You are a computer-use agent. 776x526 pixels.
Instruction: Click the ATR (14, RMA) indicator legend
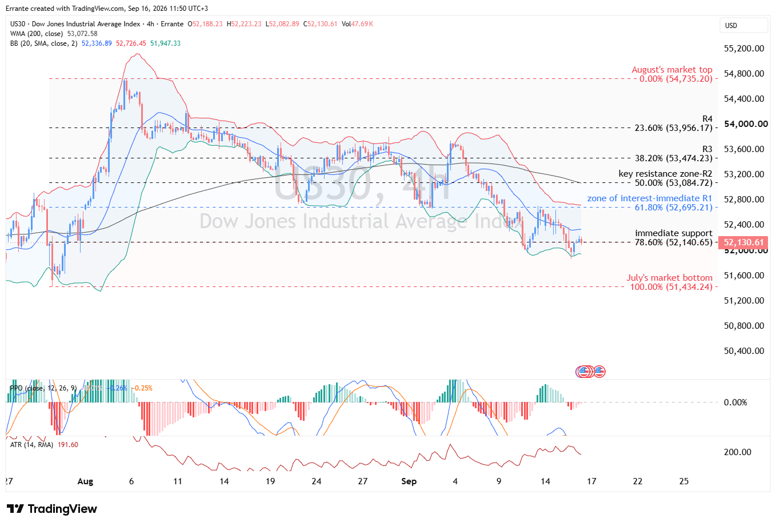coord(44,444)
